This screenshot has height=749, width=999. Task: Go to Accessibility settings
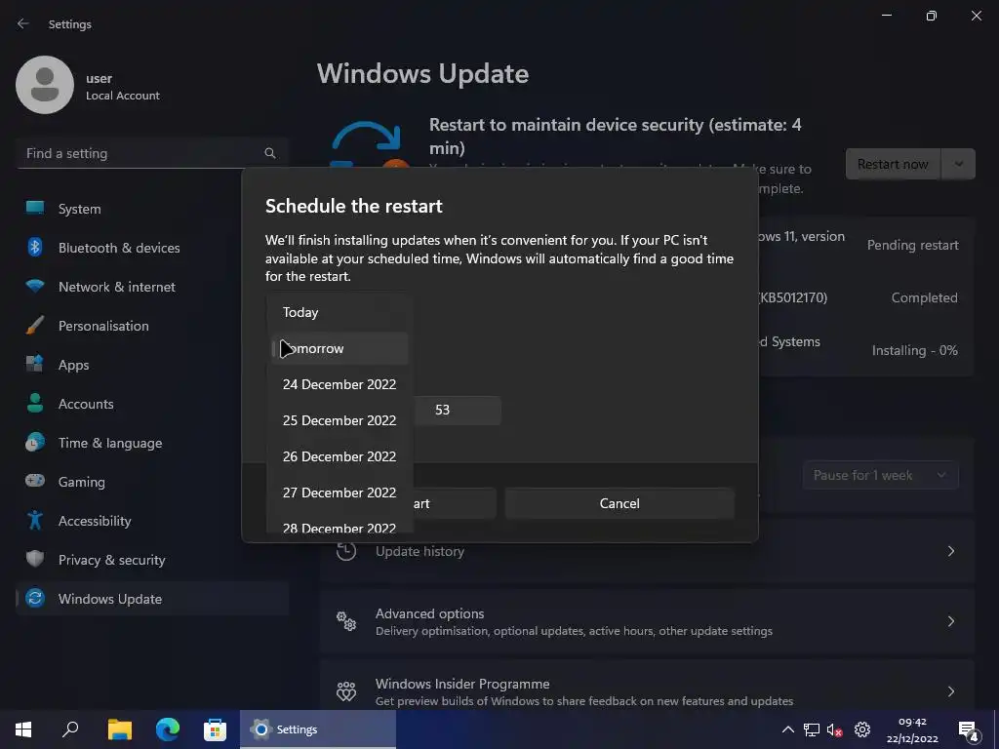point(152,521)
